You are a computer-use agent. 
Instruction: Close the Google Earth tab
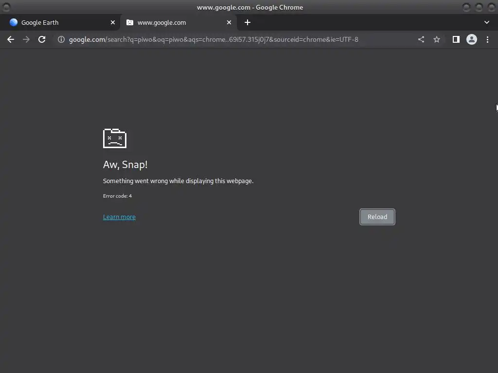point(113,22)
